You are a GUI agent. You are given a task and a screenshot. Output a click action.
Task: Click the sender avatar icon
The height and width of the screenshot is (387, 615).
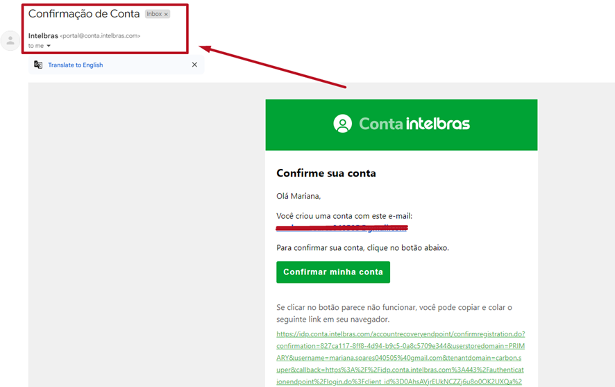[10, 40]
